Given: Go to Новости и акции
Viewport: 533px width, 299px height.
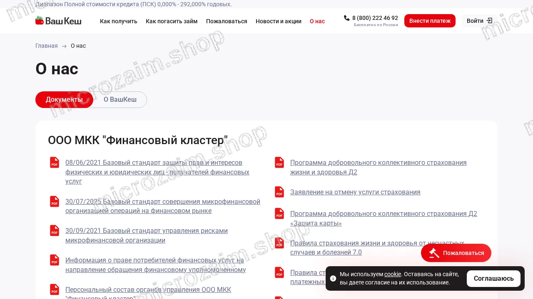Looking at the screenshot, I should [x=279, y=21].
